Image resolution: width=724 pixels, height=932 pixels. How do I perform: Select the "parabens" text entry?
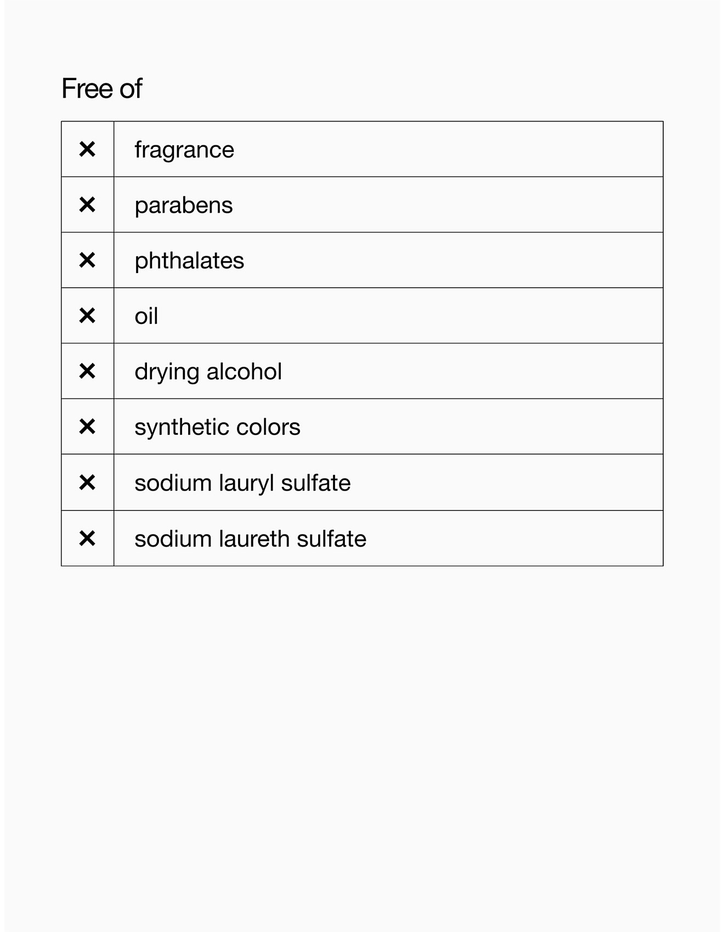184,206
